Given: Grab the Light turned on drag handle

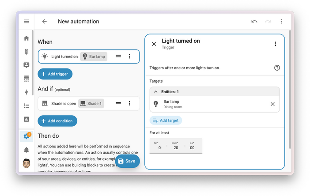Looking at the screenshot, I should (118, 57).
